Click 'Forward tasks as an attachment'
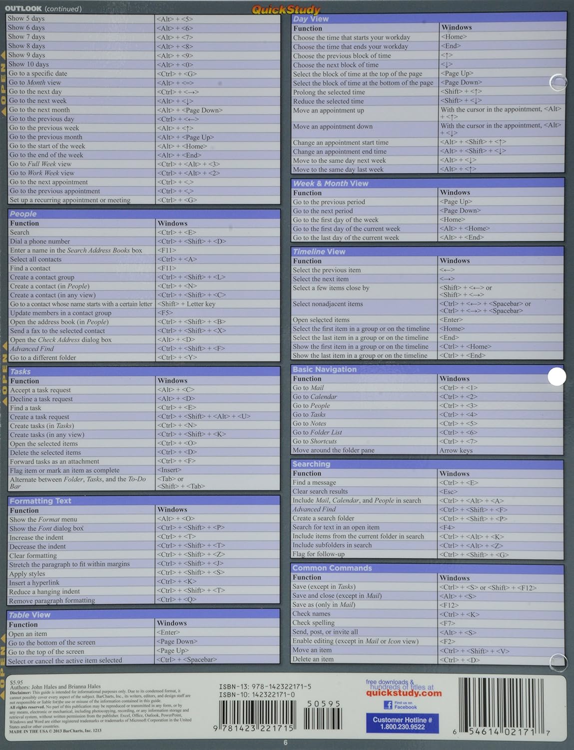The width and height of the screenshot is (574, 750). click(54, 461)
